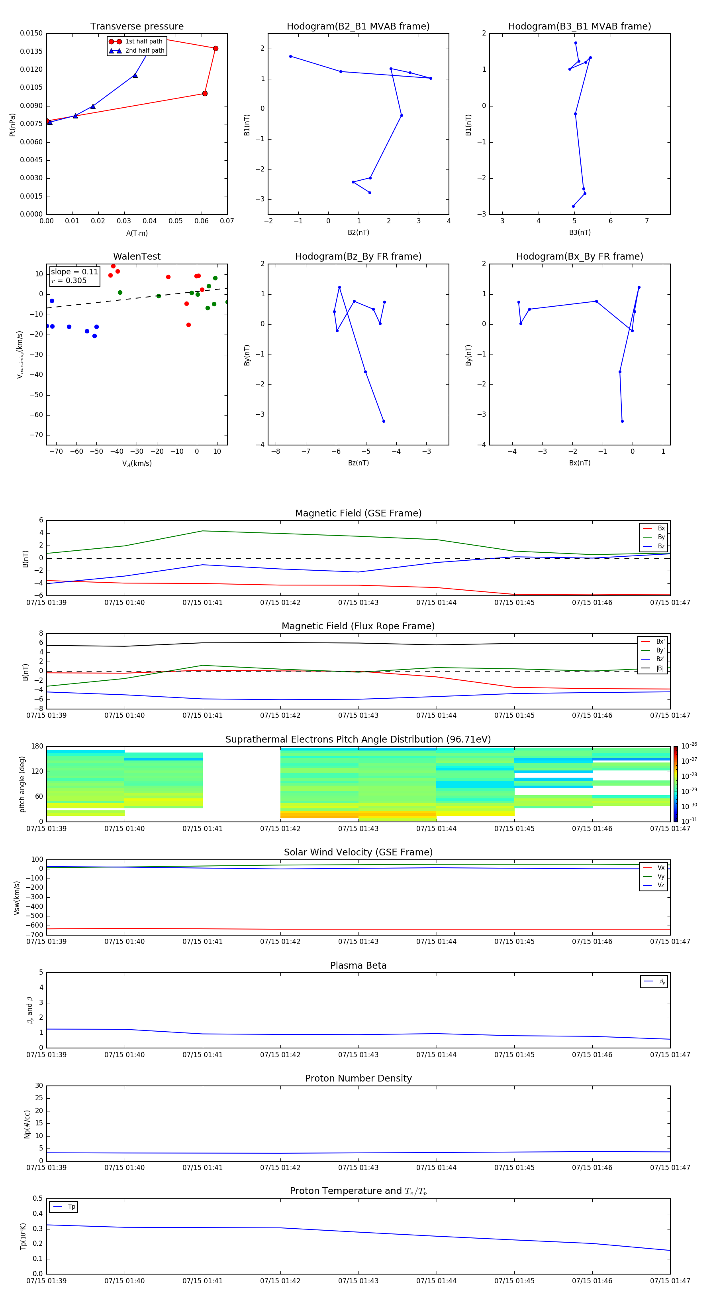Screen dimensions: 717x1316
Task: Click the pitch angle color bar scale
Action: coord(676,784)
